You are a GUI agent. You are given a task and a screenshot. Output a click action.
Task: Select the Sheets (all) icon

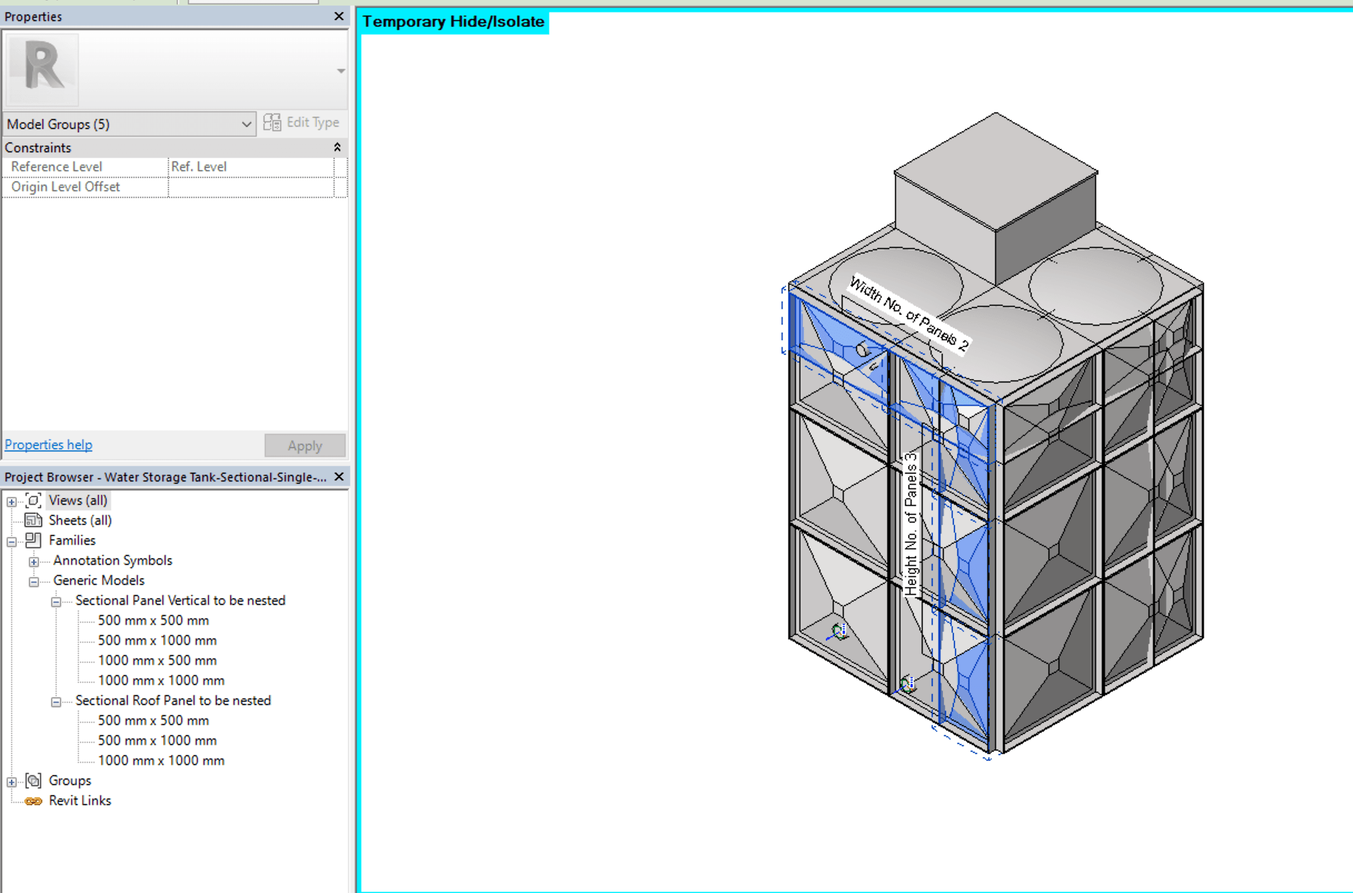click(33, 520)
